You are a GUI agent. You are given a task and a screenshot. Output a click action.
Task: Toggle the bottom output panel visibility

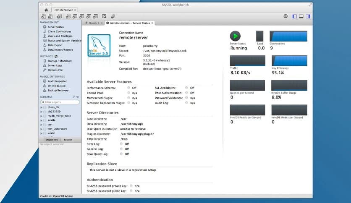[301, 16]
